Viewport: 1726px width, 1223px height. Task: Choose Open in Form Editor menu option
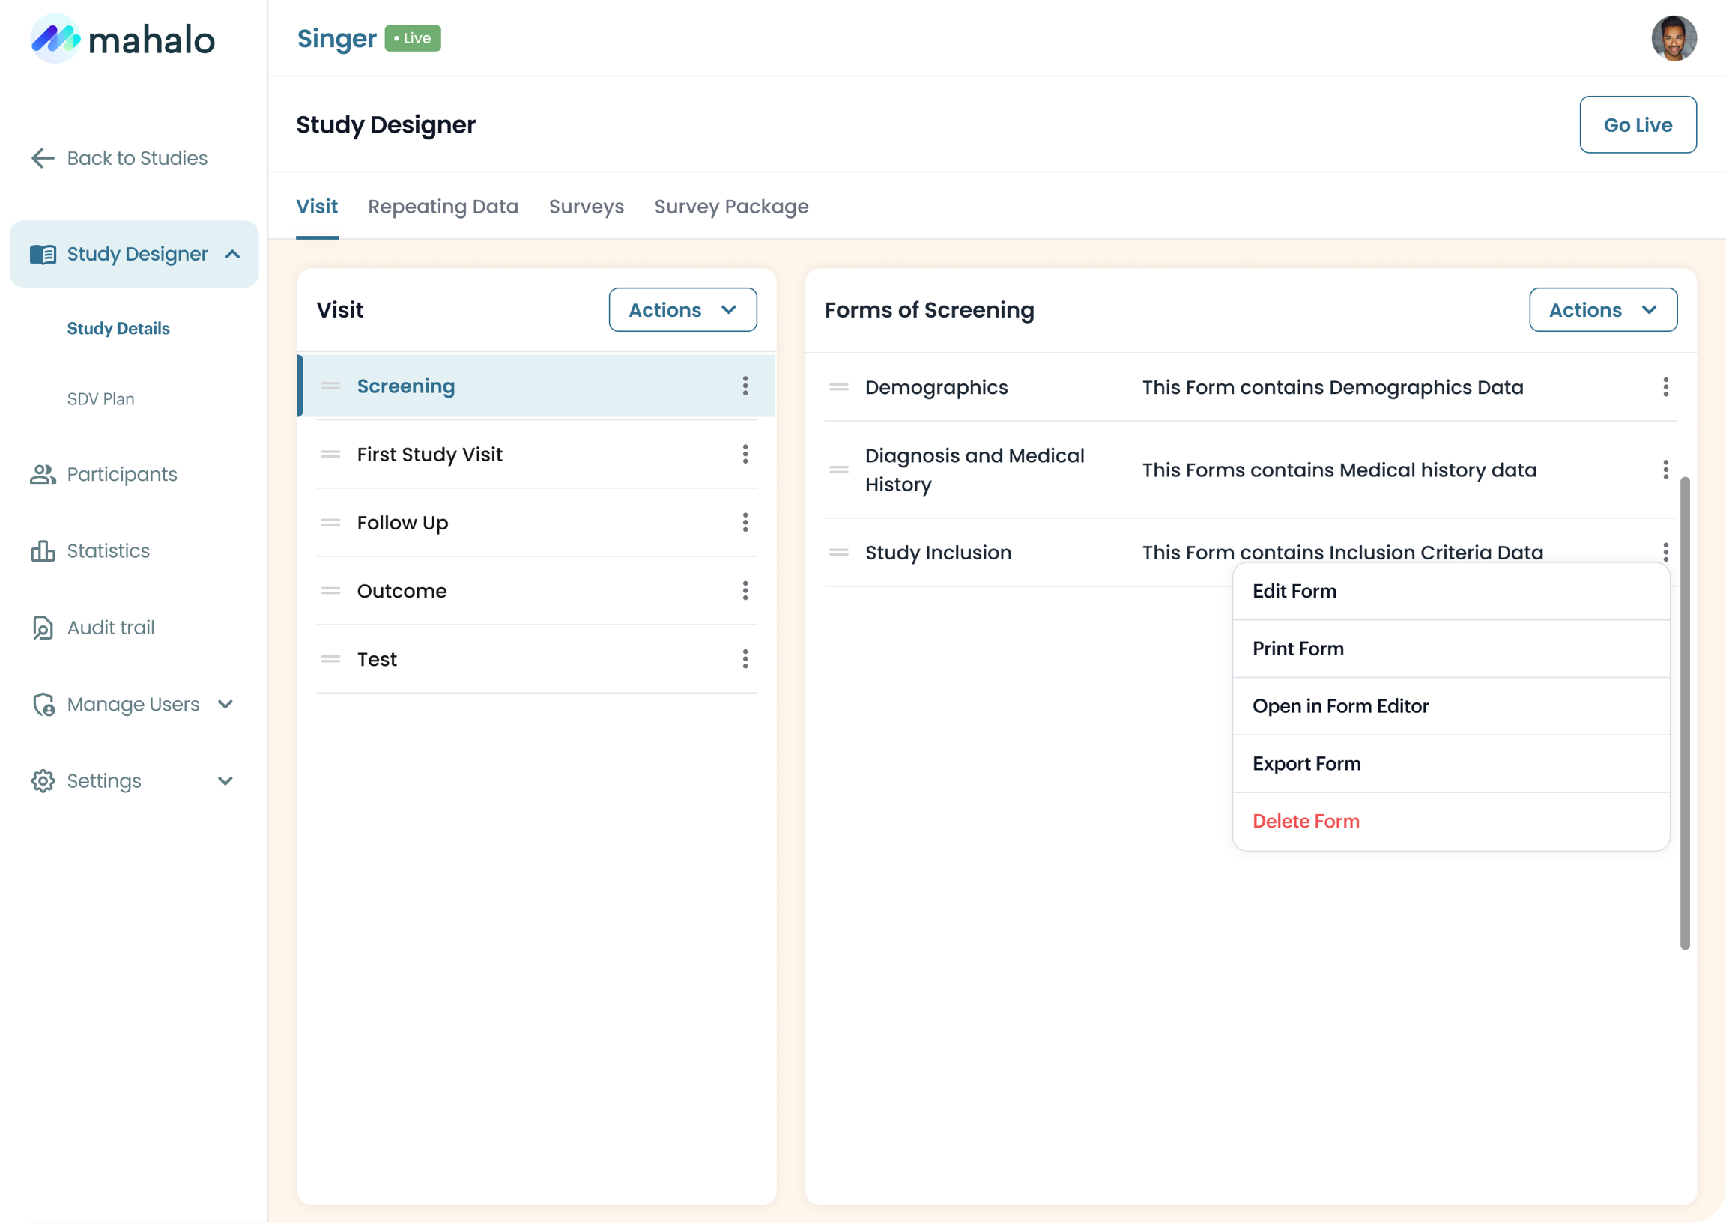1339,706
